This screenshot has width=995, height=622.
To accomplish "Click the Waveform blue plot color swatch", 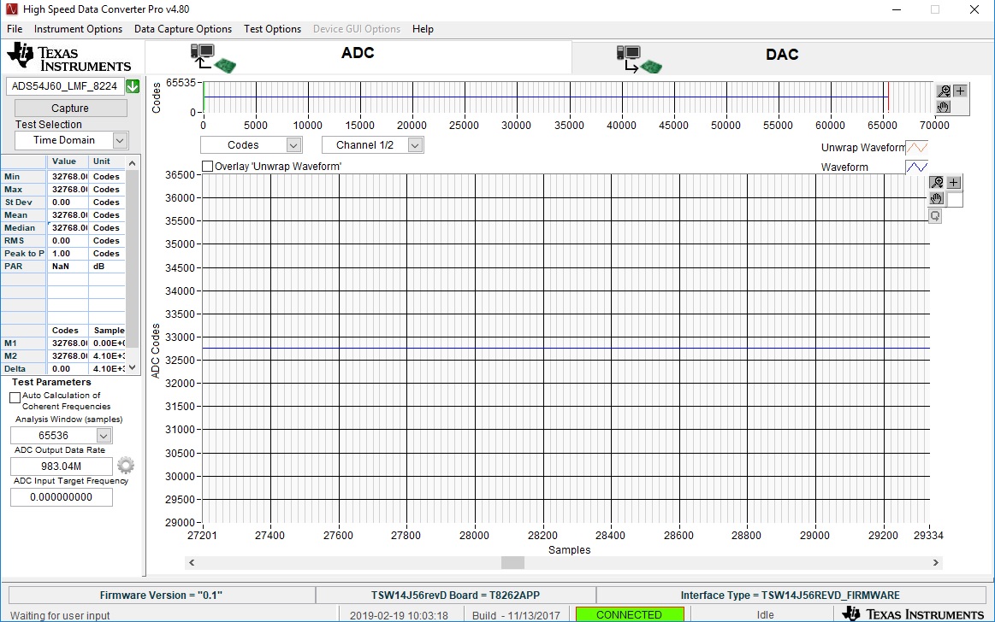I will tap(916, 167).
